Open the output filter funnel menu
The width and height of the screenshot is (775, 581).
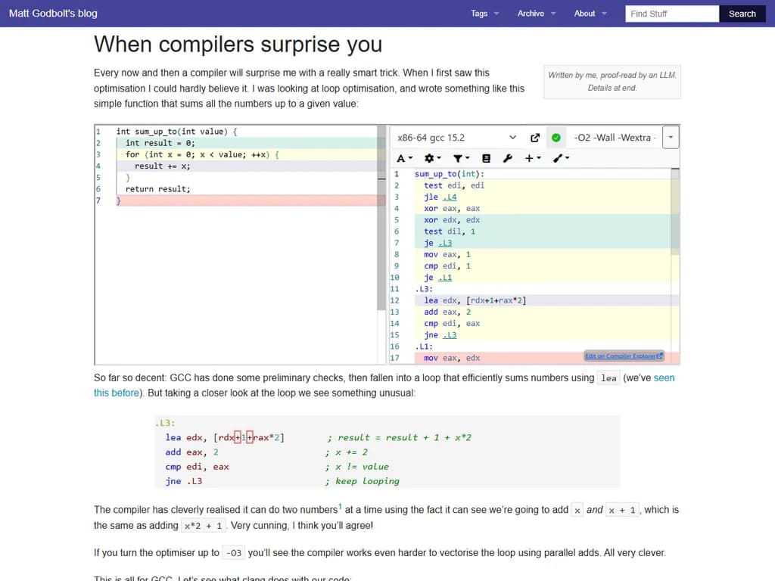[x=460, y=158]
